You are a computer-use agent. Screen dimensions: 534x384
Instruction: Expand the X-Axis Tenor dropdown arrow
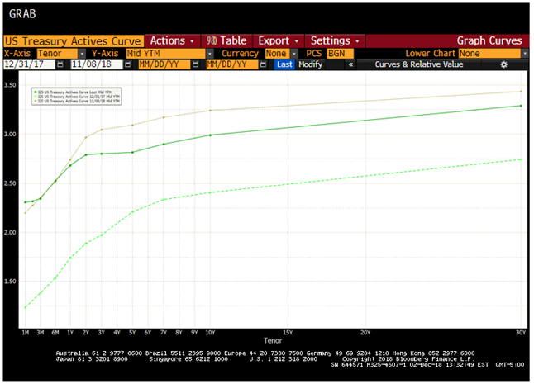[82, 54]
